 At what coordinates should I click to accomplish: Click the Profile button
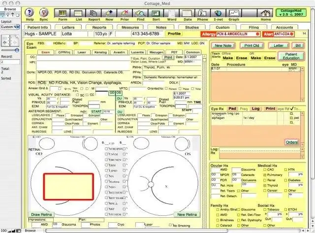[174, 34]
